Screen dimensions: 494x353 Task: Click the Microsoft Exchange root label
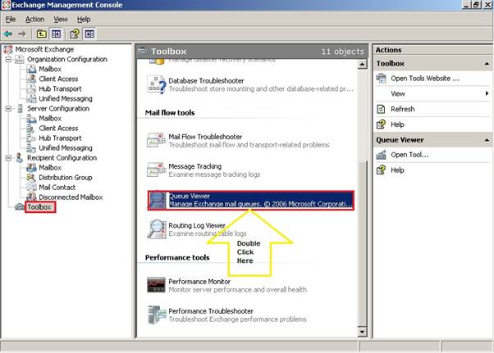(x=44, y=49)
